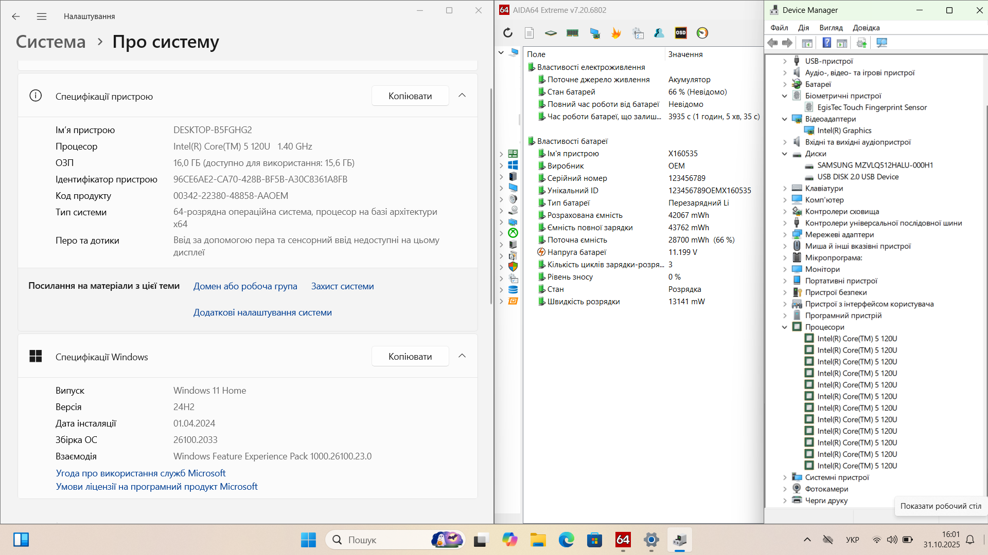Open the Захист системи link
This screenshot has height=555, width=988.
pos(342,286)
